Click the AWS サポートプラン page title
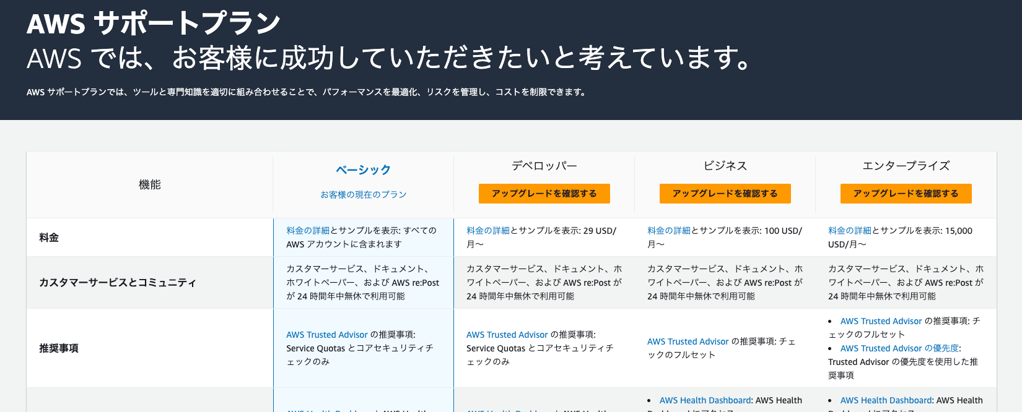The height and width of the screenshot is (412, 1022). point(154,24)
